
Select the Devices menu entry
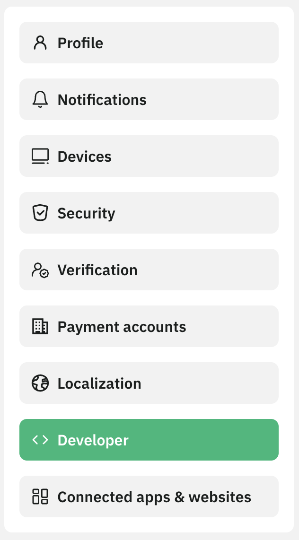pos(149,156)
